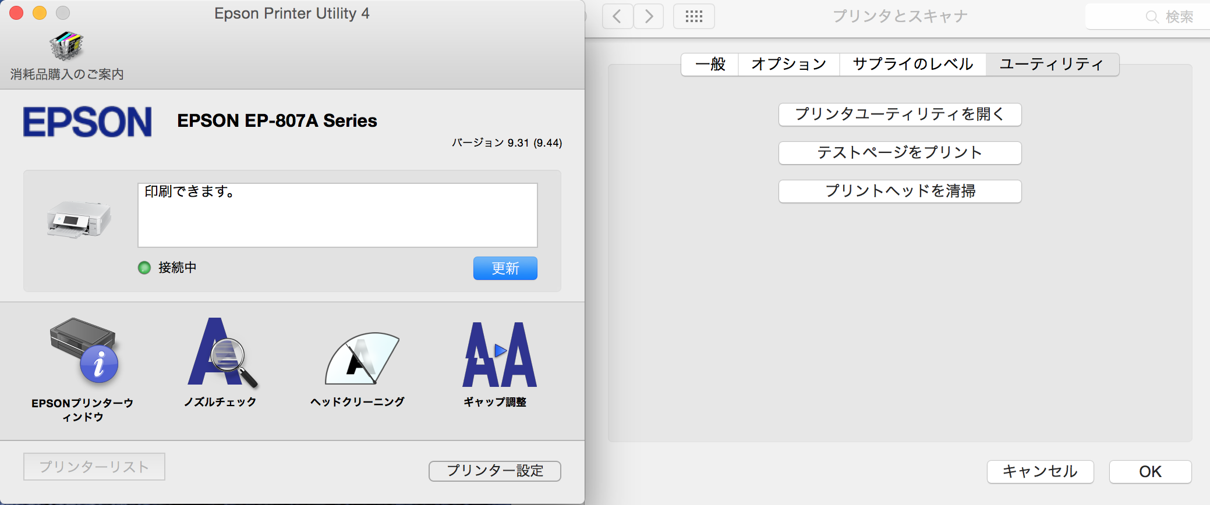Switch to the 一般 tab

pyautogui.click(x=710, y=64)
